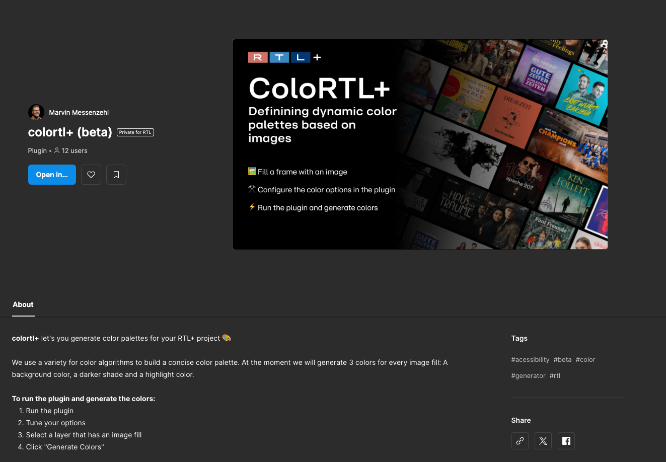Open the plugin with 'Open in...' button

point(52,175)
